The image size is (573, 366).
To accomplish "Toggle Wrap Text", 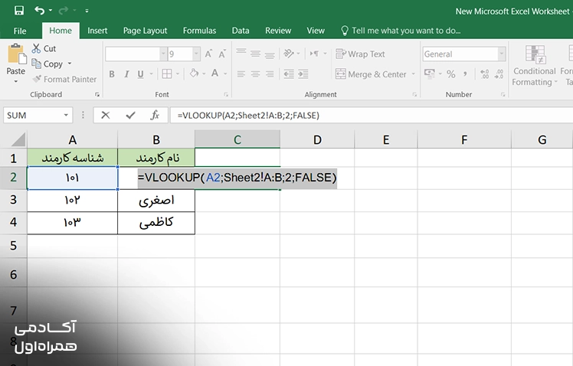I will pos(360,54).
